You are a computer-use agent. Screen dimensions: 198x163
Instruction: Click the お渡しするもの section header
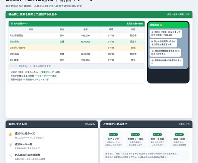pyautogui.click(x=52, y=124)
